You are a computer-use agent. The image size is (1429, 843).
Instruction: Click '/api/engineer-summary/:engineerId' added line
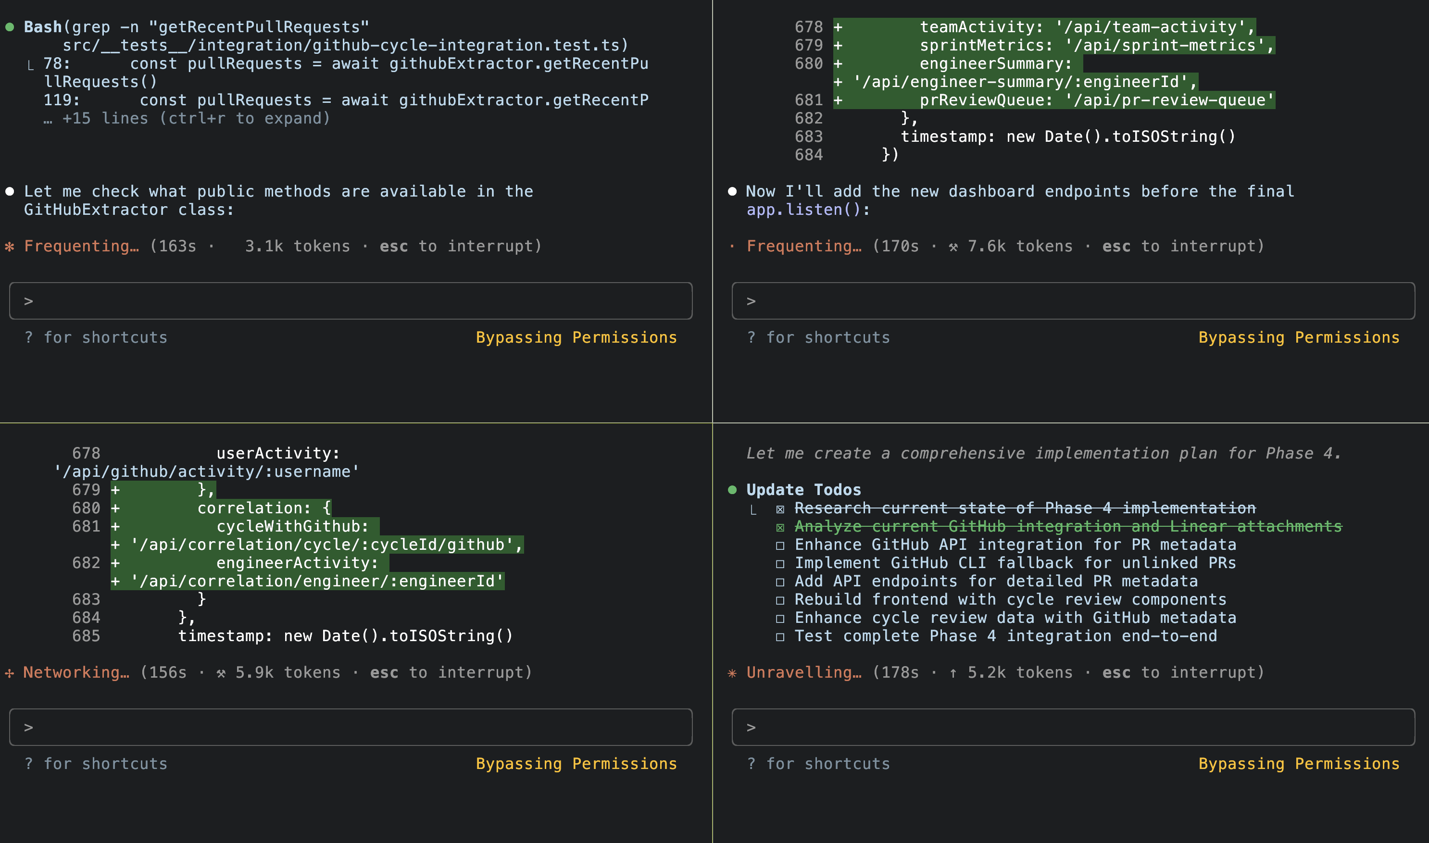1016,82
